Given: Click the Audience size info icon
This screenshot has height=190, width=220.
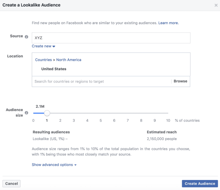Looking at the screenshot, I should 27,113.
